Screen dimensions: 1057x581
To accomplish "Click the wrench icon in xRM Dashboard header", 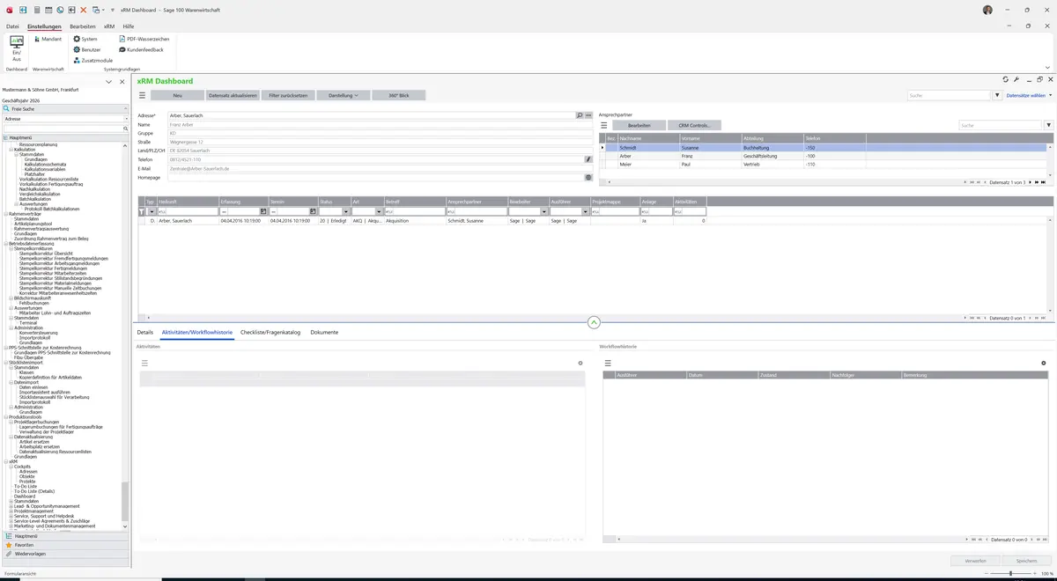I will pyautogui.click(x=1016, y=79).
